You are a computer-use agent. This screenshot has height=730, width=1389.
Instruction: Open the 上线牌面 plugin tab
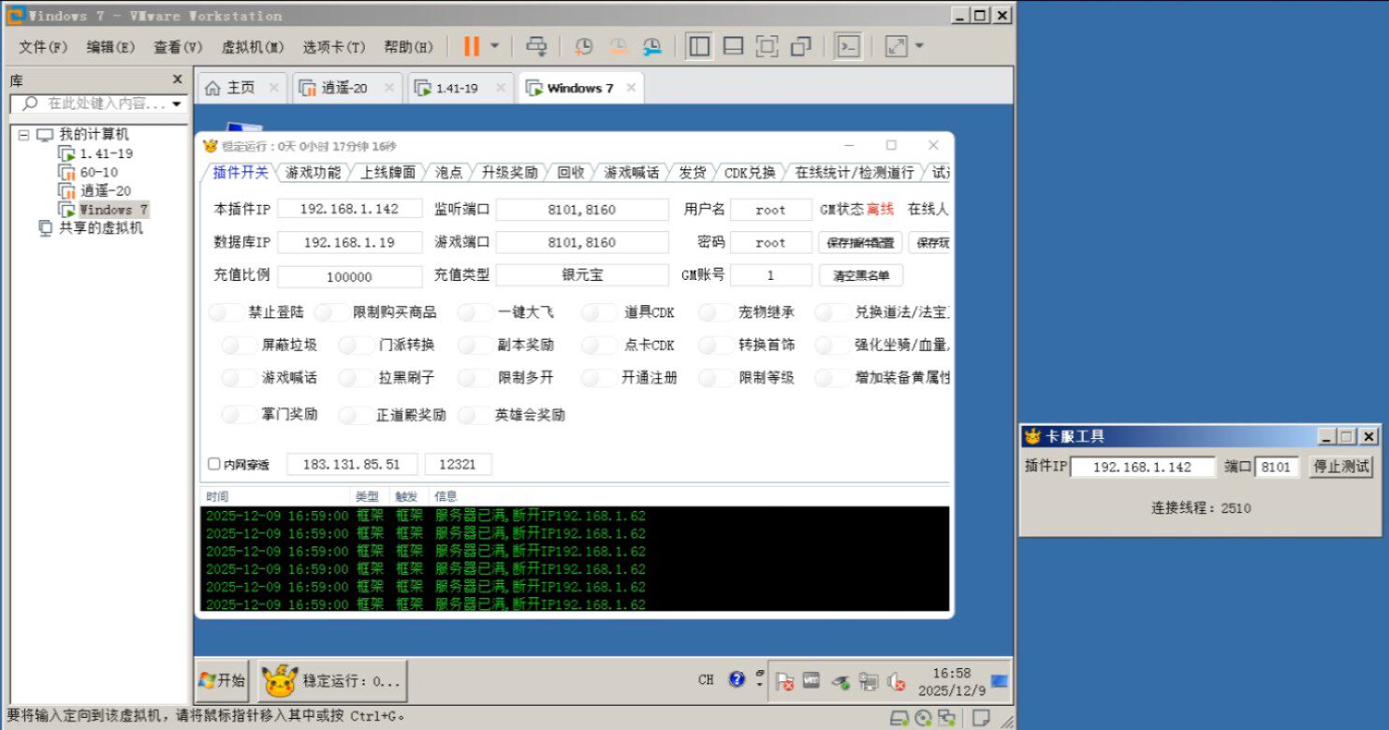coord(387,172)
